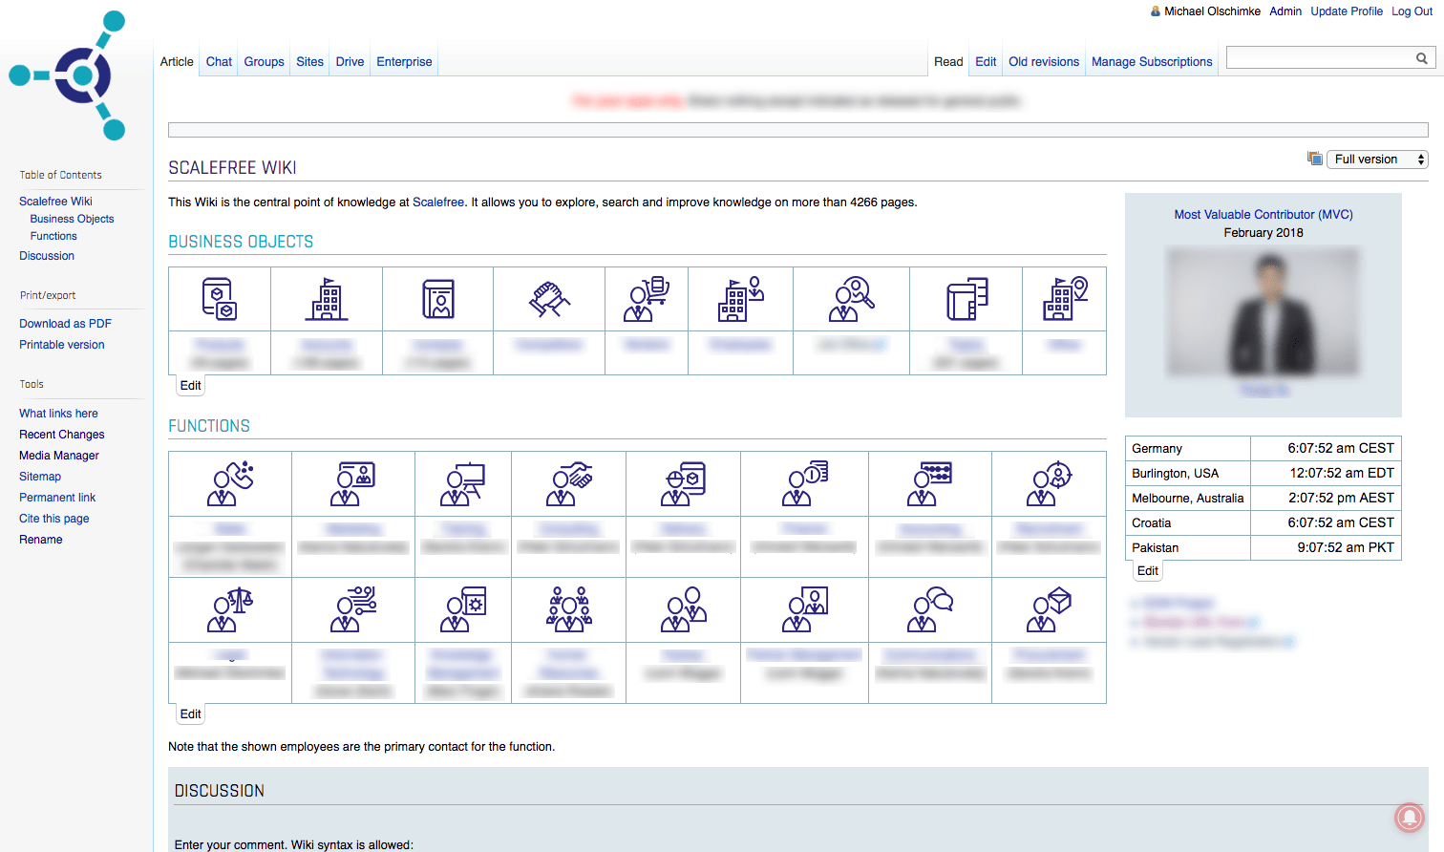Image resolution: width=1444 pixels, height=852 pixels.
Task: Open the person with ID card icon
Action: pos(353,483)
